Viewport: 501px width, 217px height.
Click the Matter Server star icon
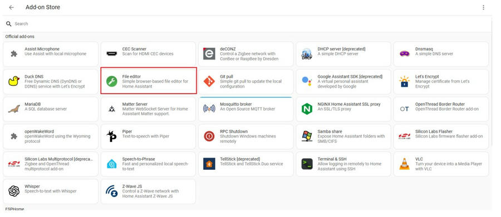(111, 109)
